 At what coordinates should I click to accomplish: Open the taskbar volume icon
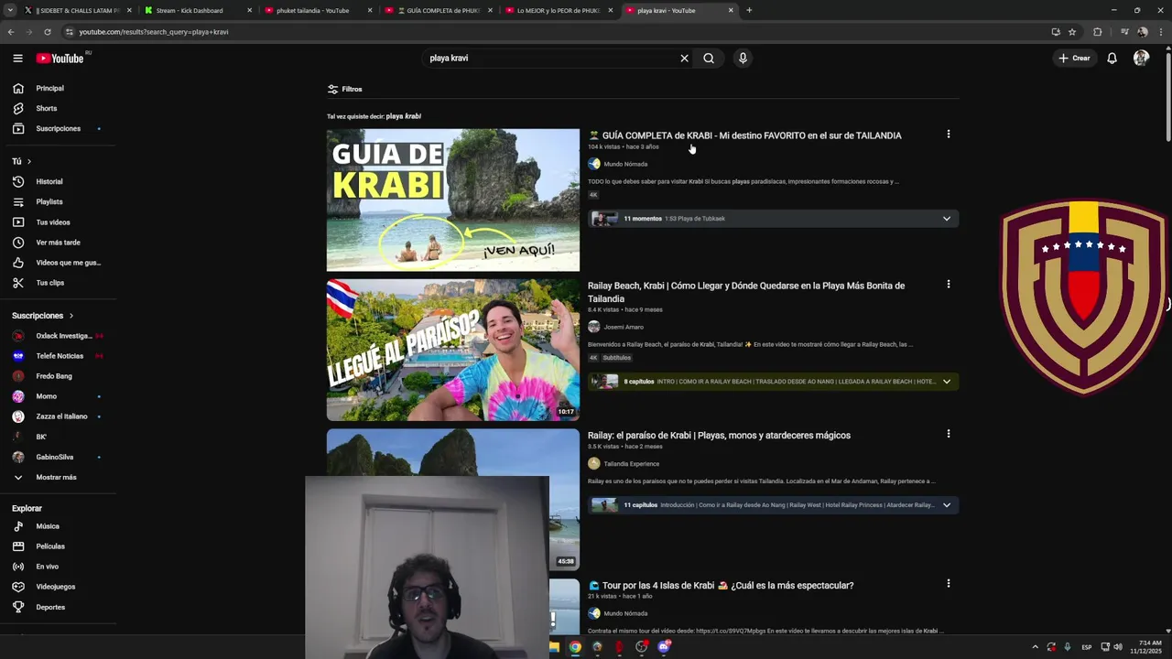(1118, 647)
